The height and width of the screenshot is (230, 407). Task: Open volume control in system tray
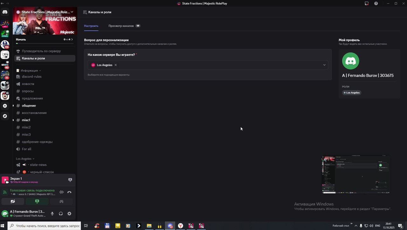tap(371, 226)
